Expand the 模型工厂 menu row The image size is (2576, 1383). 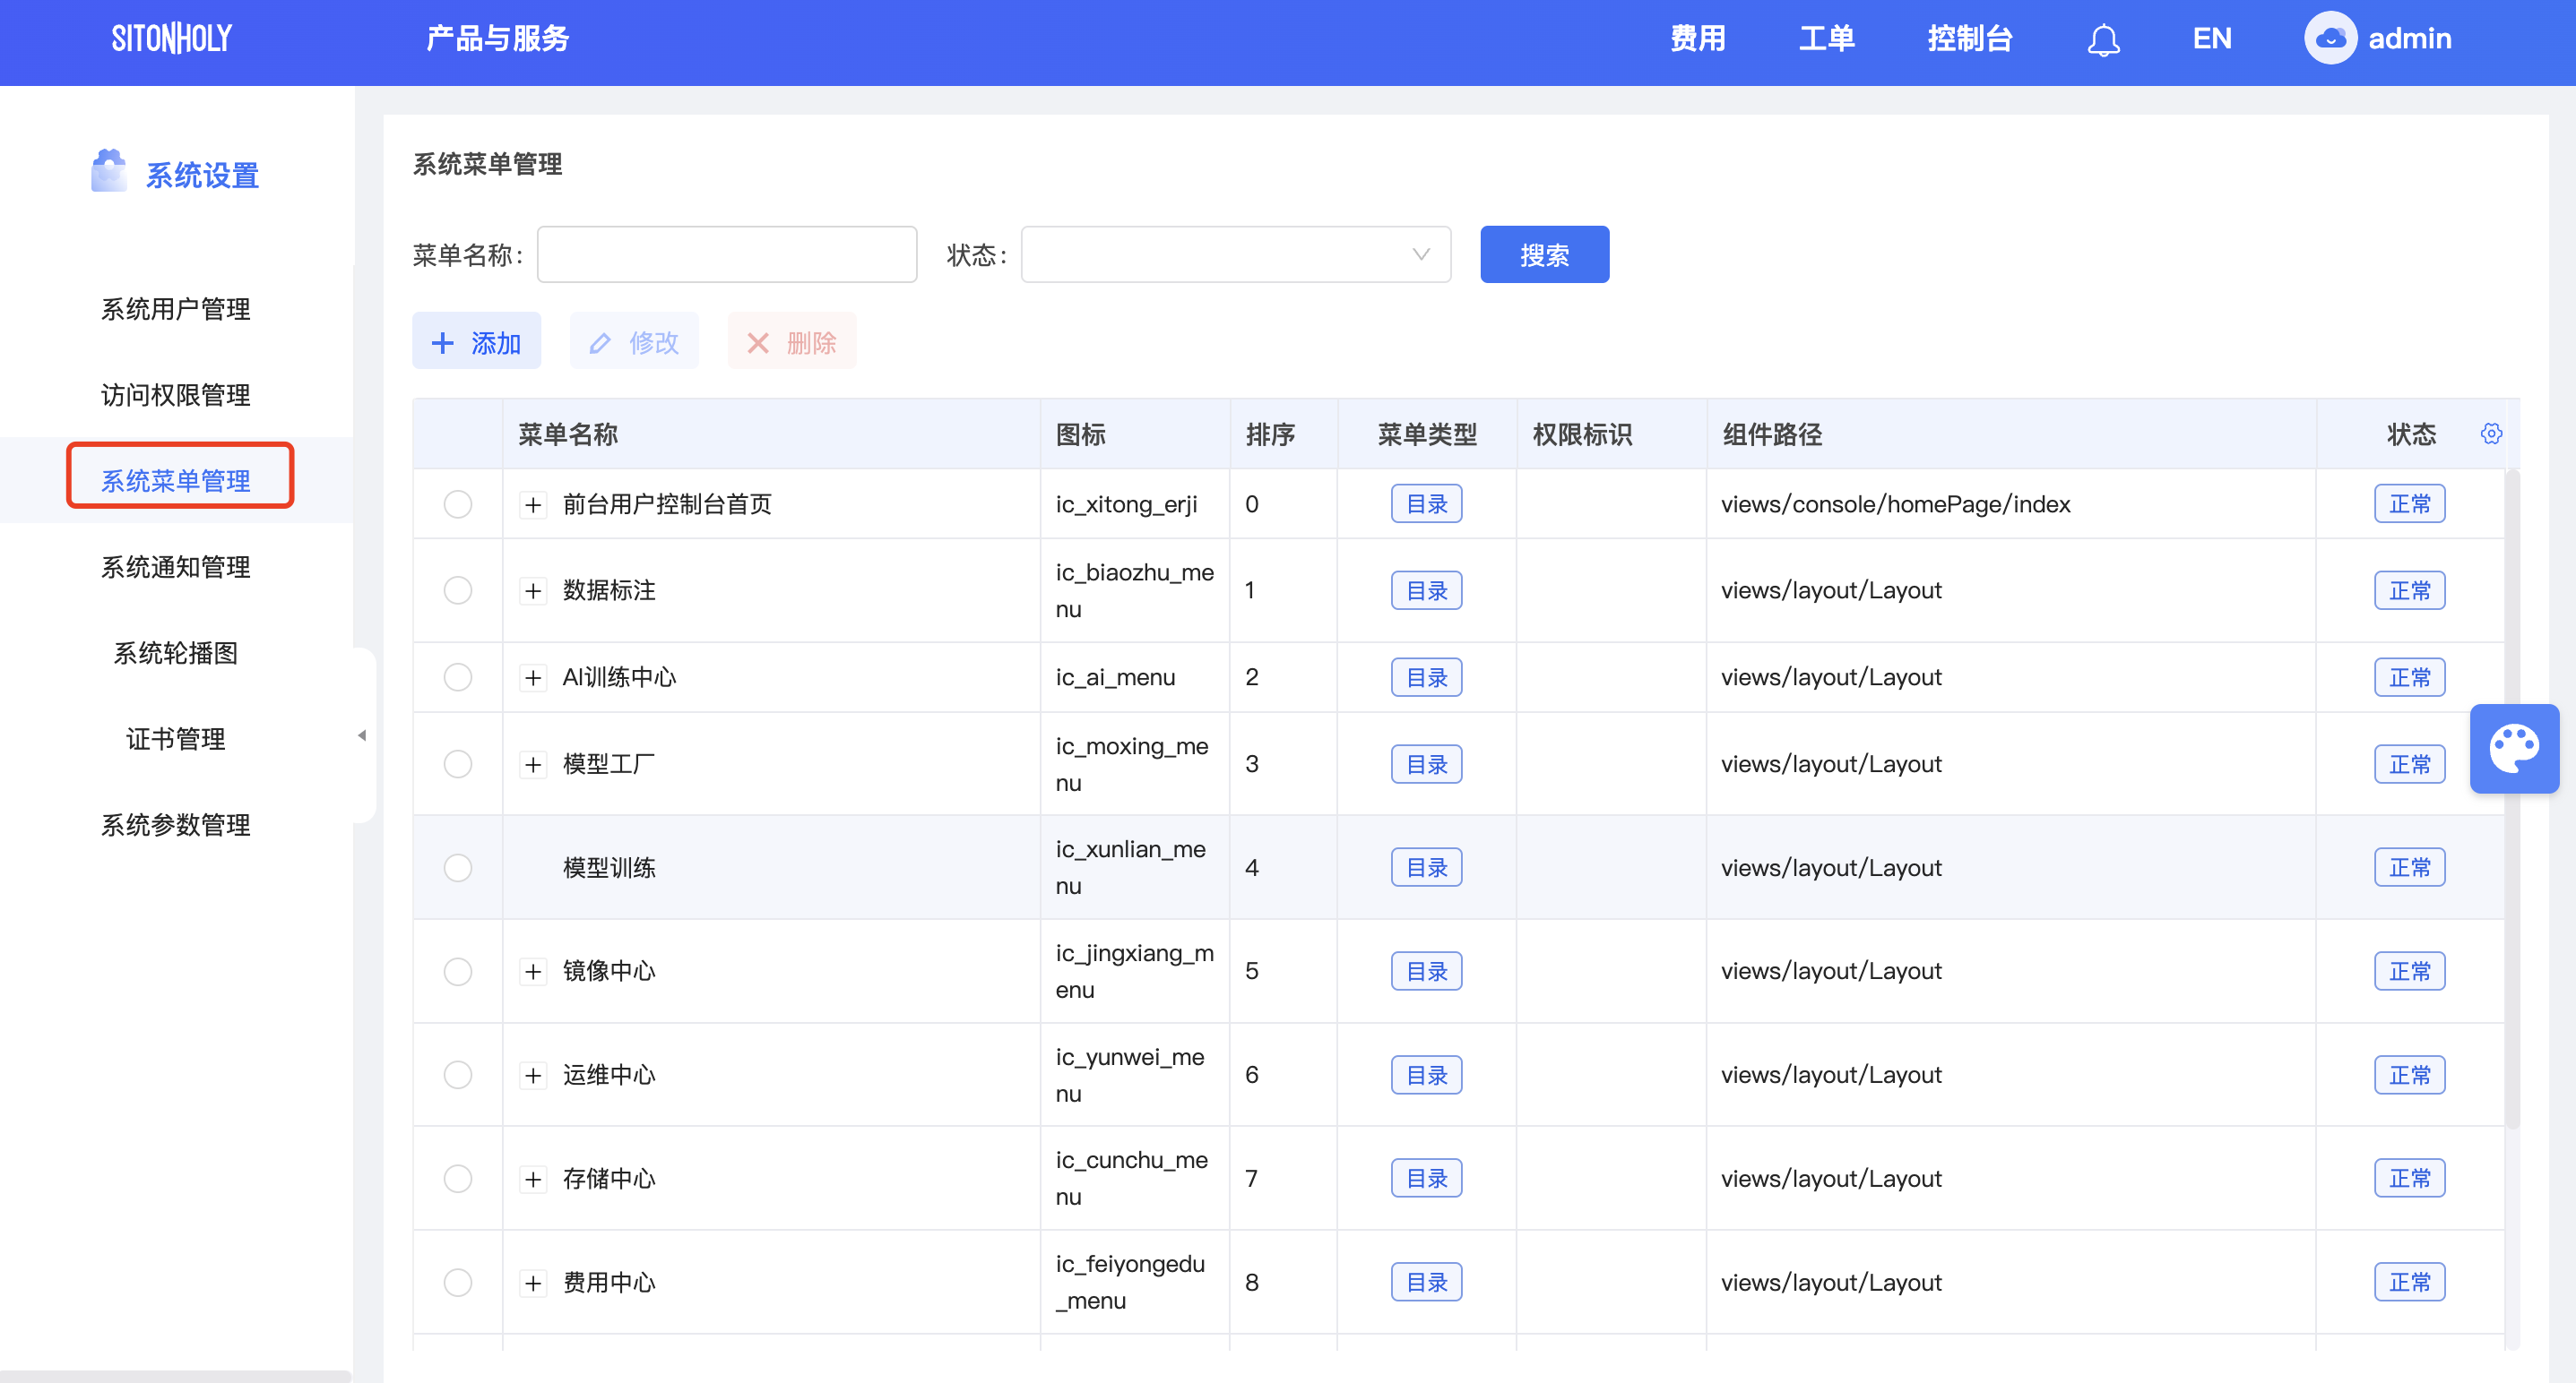(x=533, y=766)
